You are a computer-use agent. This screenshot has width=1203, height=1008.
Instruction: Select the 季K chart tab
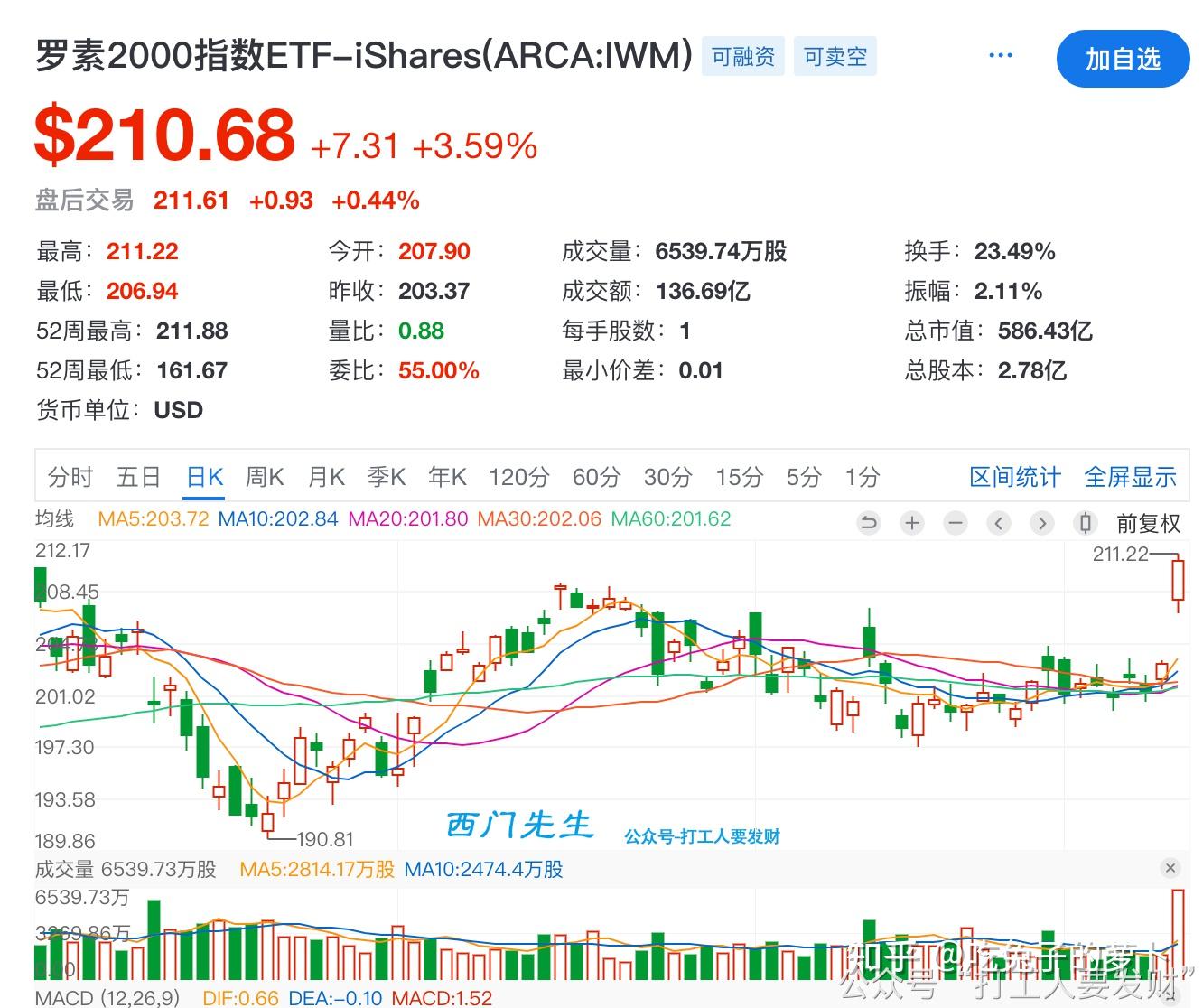(387, 476)
